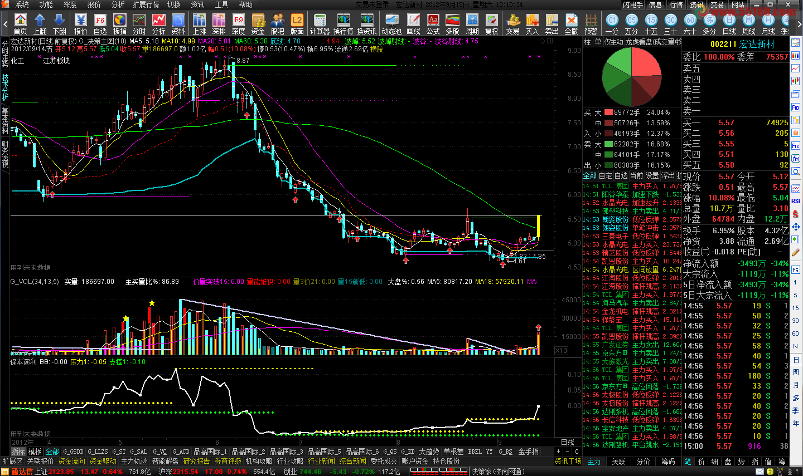Open the 研究报告 link
The height and width of the screenshot is (476, 803).
click(196, 461)
